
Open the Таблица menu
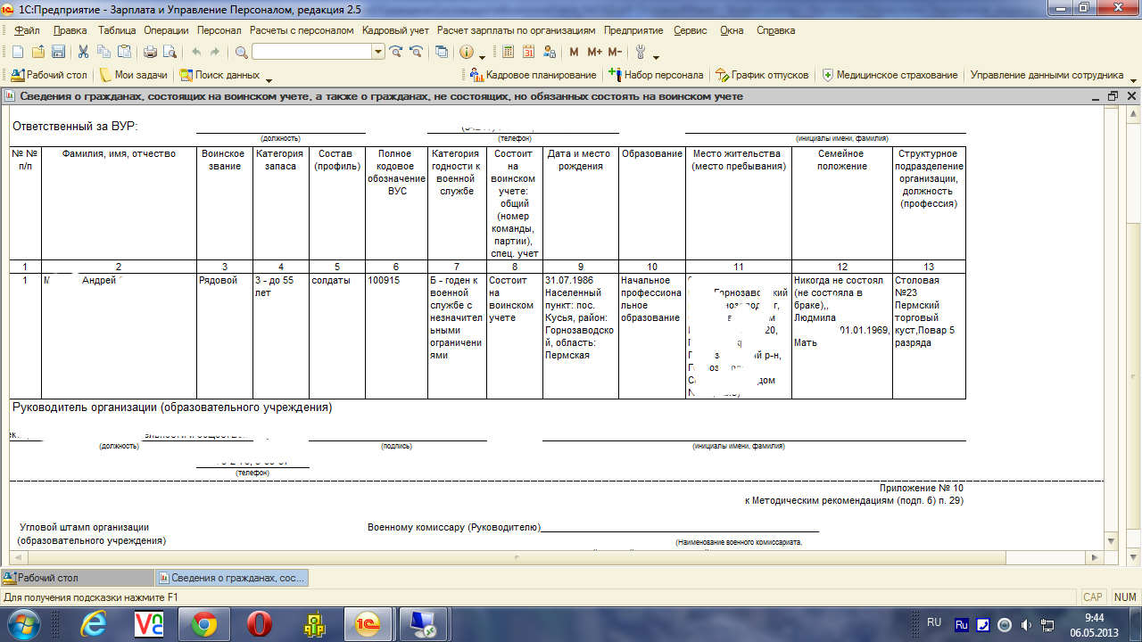pos(117,30)
